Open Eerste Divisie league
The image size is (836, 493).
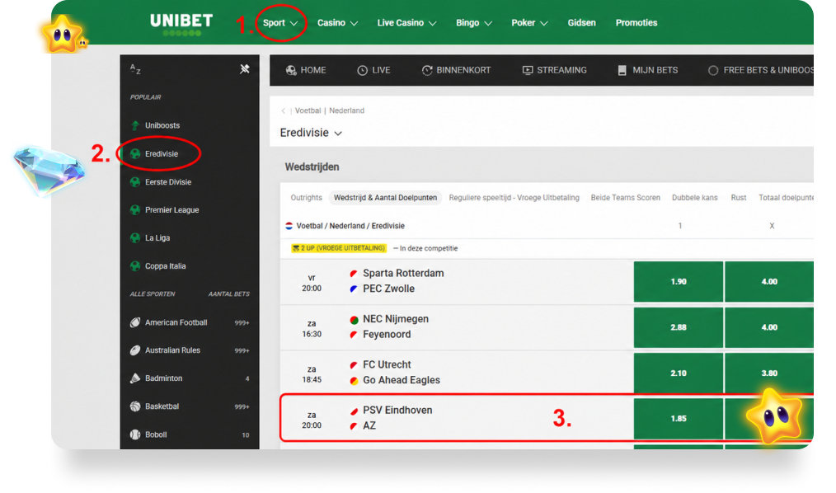click(x=168, y=181)
